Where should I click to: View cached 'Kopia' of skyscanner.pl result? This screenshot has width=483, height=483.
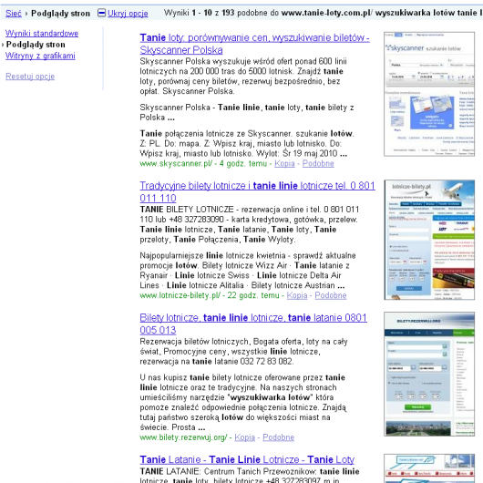click(284, 163)
